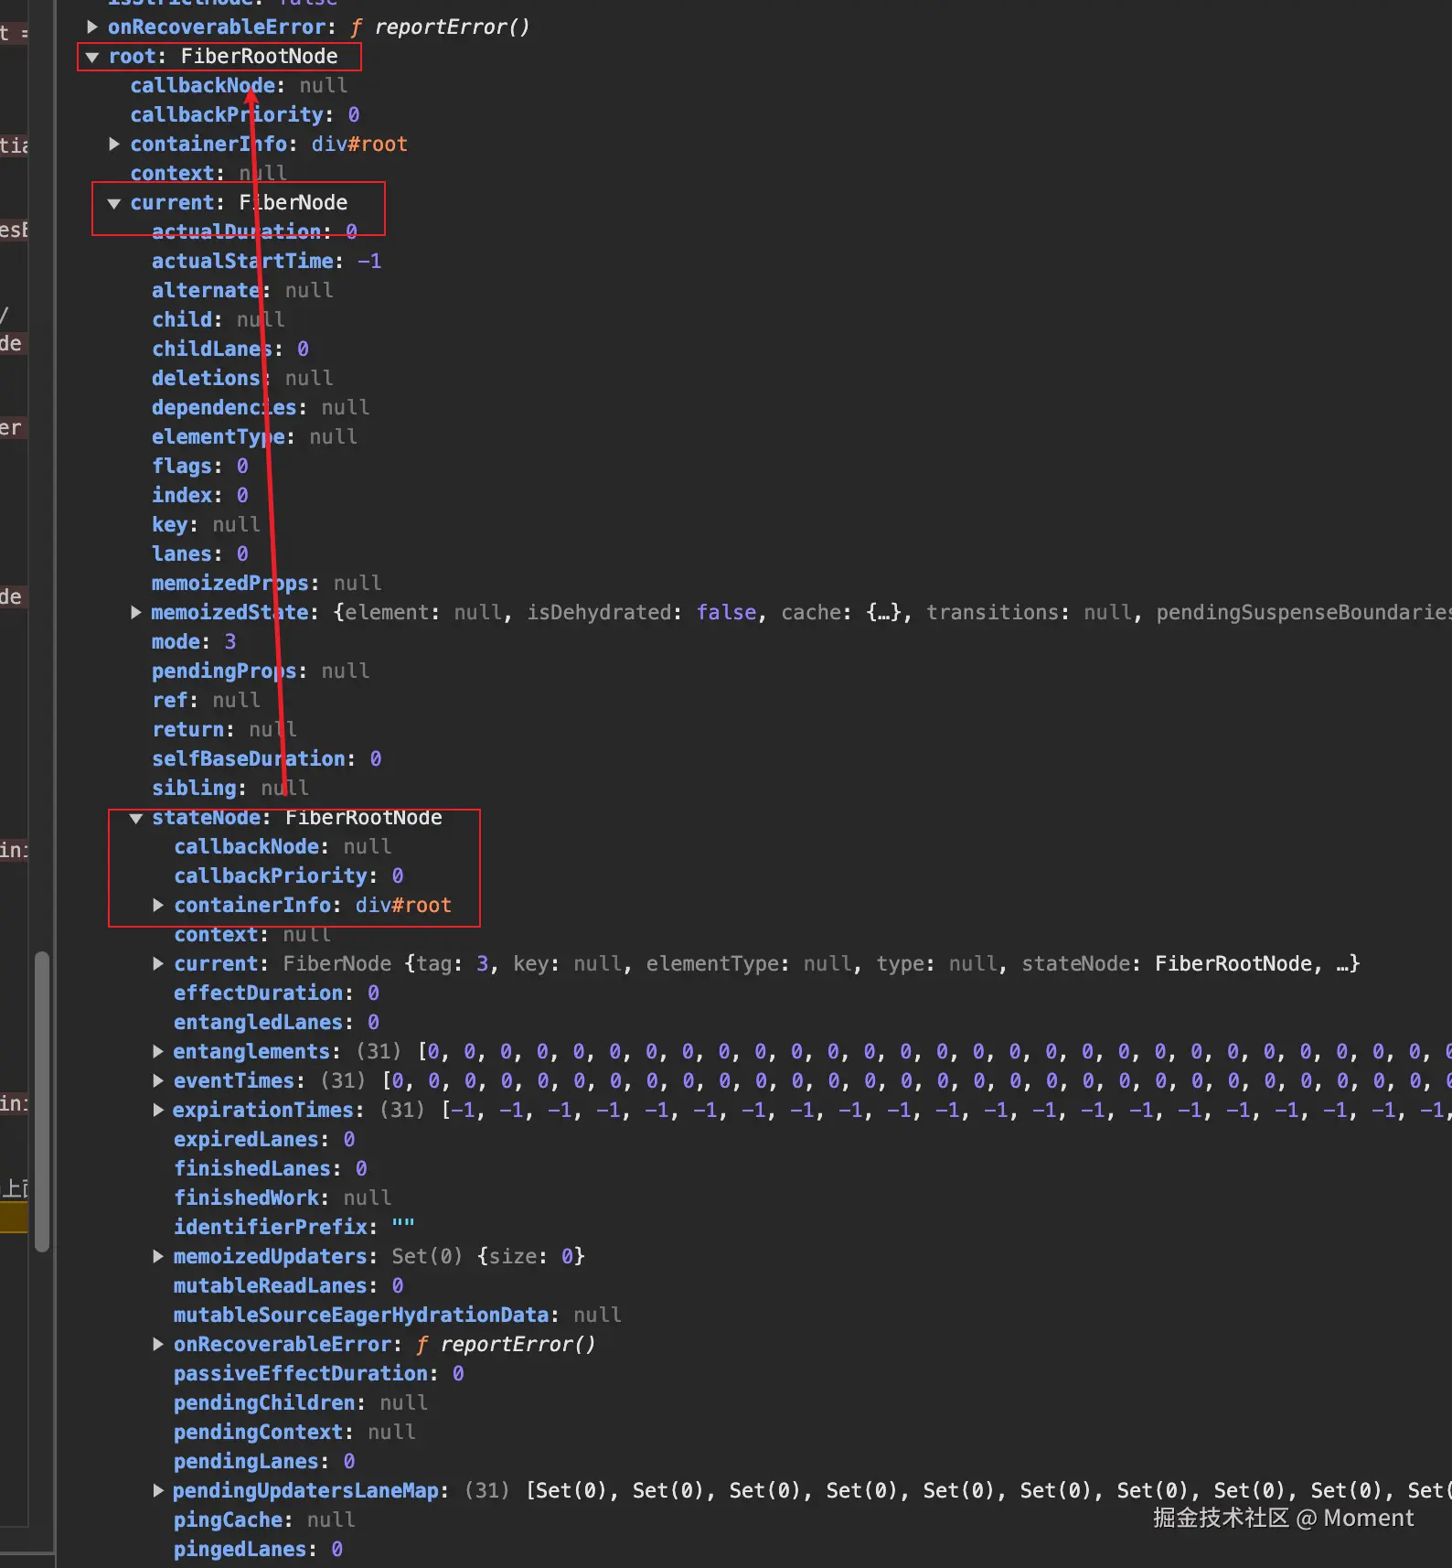Click the pingedLanes: 0 property
Screen dimensions: 1452x1568
click(259, 1550)
